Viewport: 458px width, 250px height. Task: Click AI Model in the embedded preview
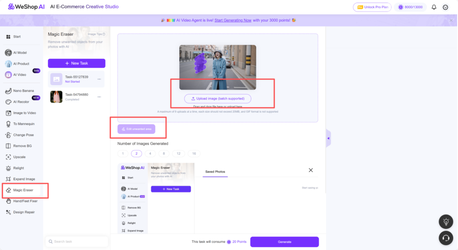[129, 189]
